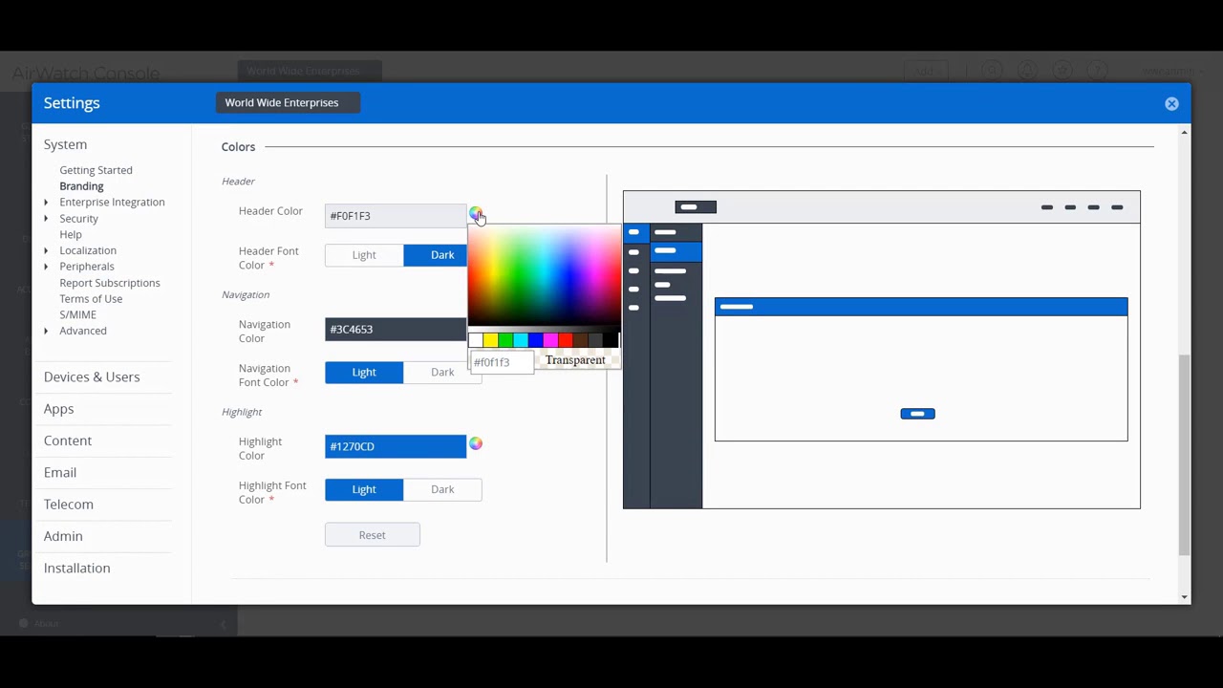Switch Highlight Font Color to Dark
Viewport: 1223px width, 688px height.
(x=441, y=489)
